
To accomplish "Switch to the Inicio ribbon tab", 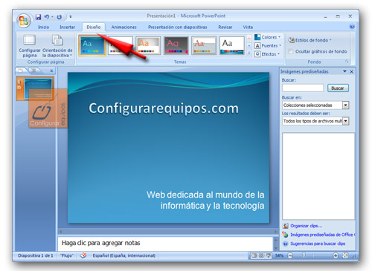I will click(43, 27).
